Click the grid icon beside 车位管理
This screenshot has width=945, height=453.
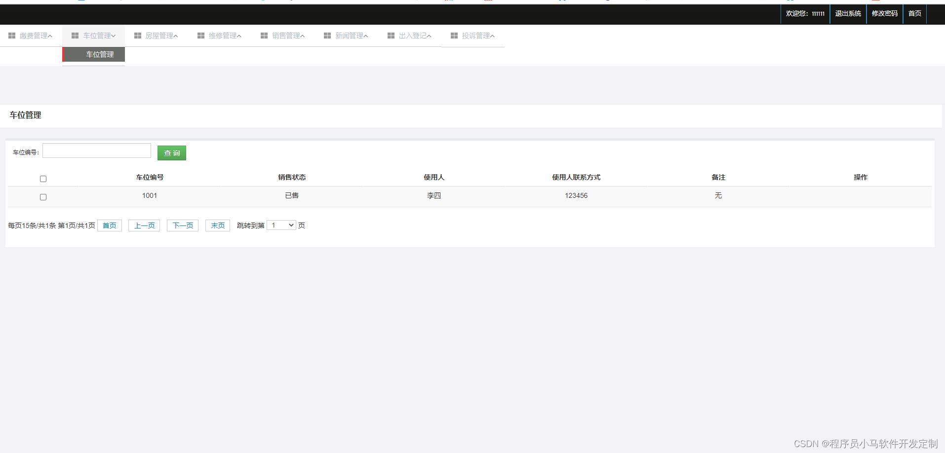[x=75, y=35]
